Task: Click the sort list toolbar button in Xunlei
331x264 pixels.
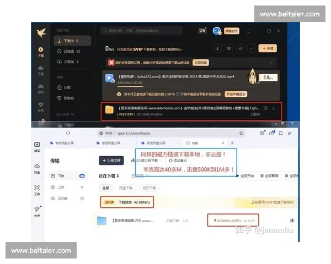Action: tap(240, 48)
